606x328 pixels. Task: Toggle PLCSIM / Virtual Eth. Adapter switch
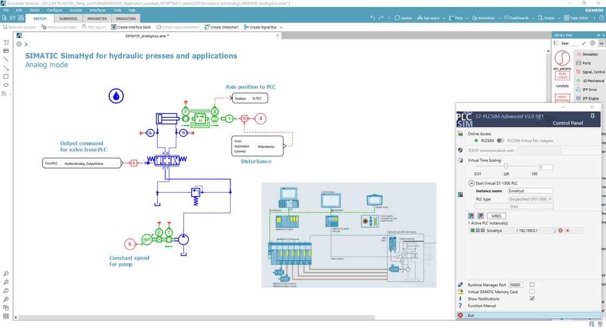[500, 141]
